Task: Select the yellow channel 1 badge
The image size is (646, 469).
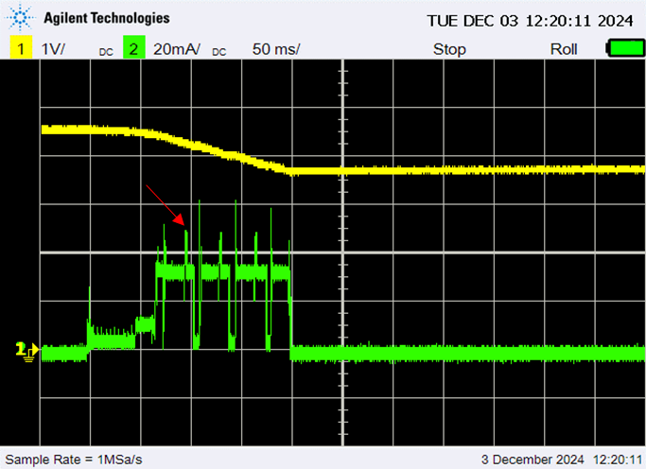Action: pyautogui.click(x=19, y=49)
